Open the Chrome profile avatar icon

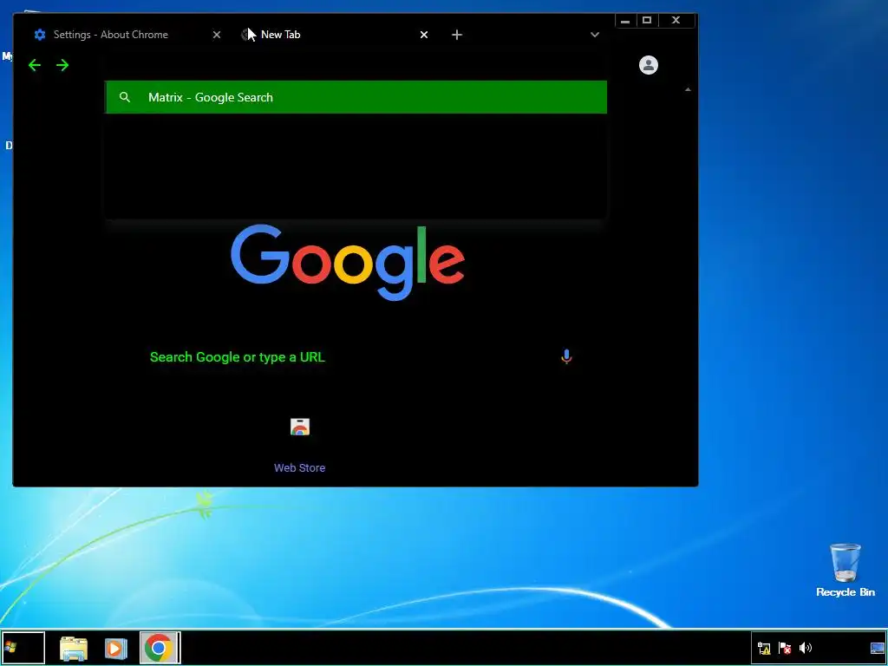pyautogui.click(x=649, y=64)
